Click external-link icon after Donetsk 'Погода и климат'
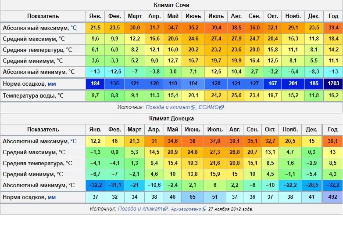Viewport: 343px width, 229px height. (165, 209)
